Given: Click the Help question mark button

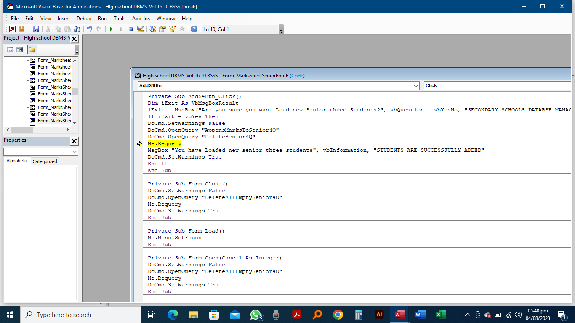Looking at the screenshot, I should (x=194, y=29).
